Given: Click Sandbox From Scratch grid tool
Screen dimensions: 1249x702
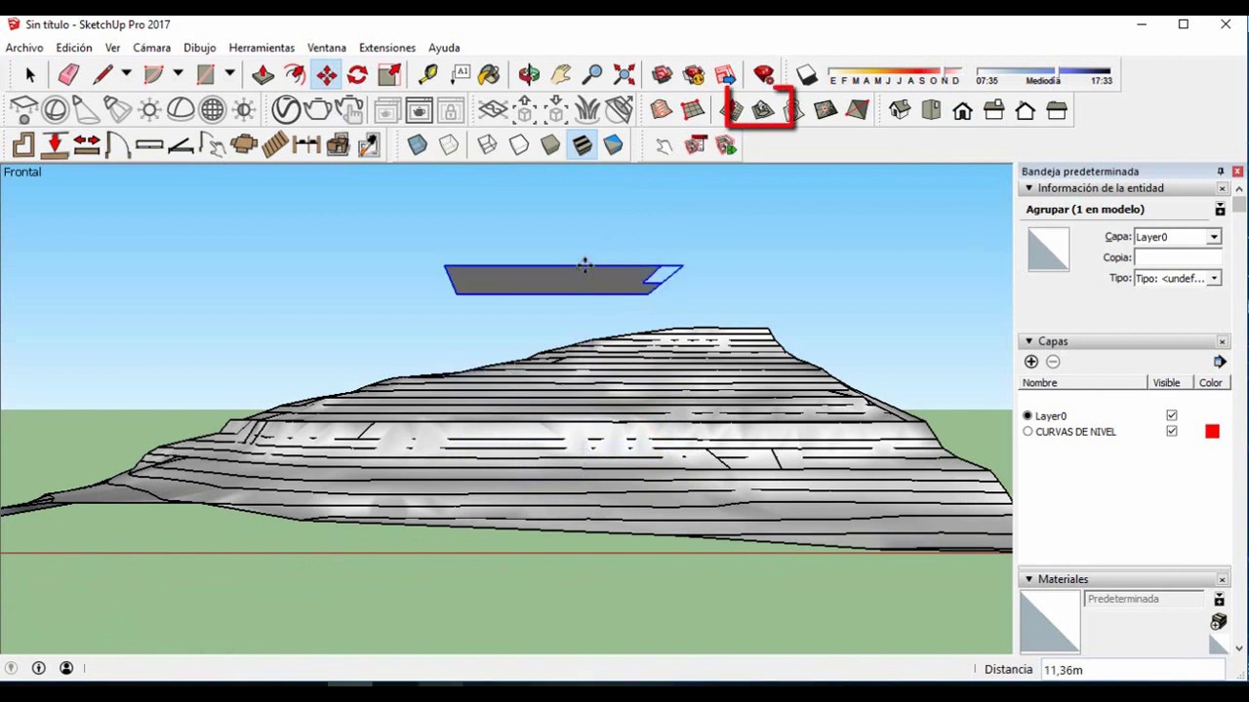Looking at the screenshot, I should tap(693, 110).
